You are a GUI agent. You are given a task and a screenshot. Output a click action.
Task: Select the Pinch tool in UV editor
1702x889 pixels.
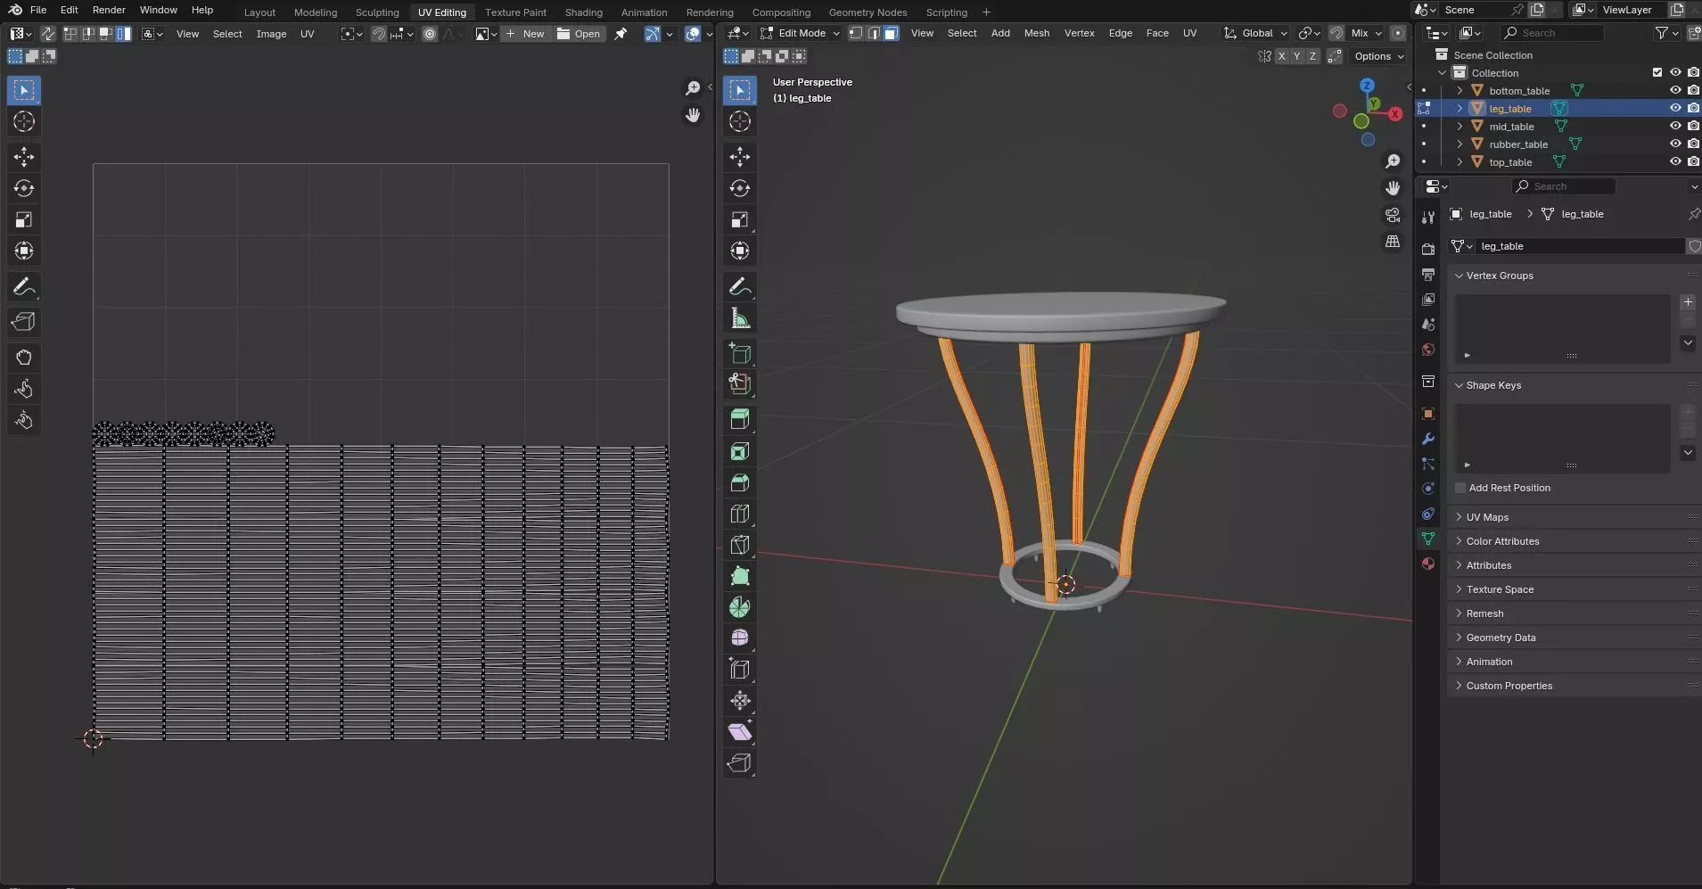(x=24, y=420)
